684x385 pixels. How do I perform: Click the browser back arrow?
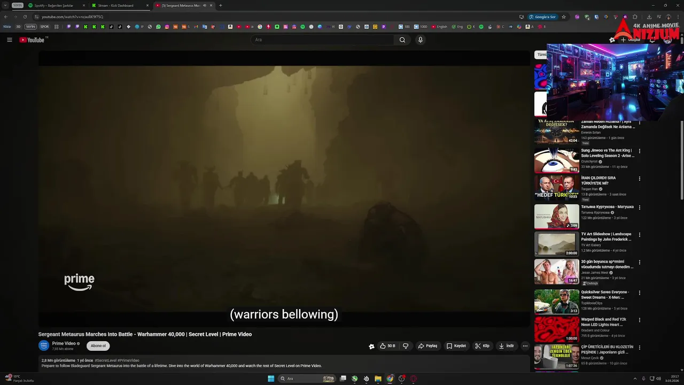pos(6,17)
